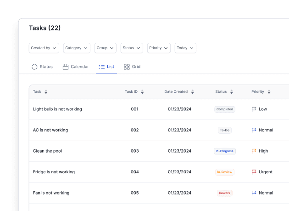Screen dimensions: 289x211
Task: Open the Created by filter dropdown
Action: (44, 48)
